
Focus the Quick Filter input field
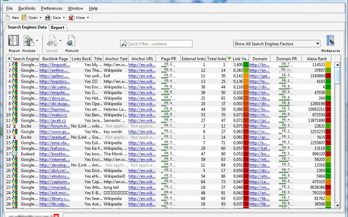click(x=156, y=44)
